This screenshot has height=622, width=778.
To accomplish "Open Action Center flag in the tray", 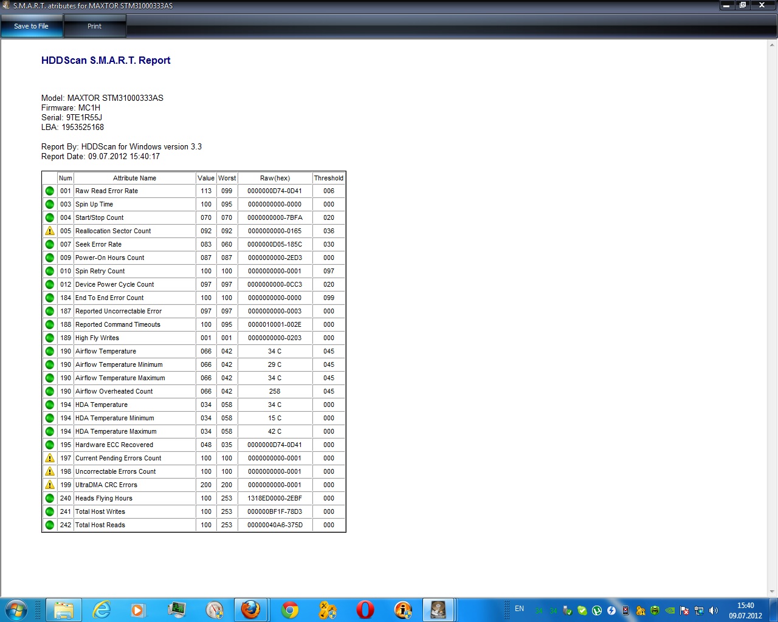I will (x=684, y=610).
